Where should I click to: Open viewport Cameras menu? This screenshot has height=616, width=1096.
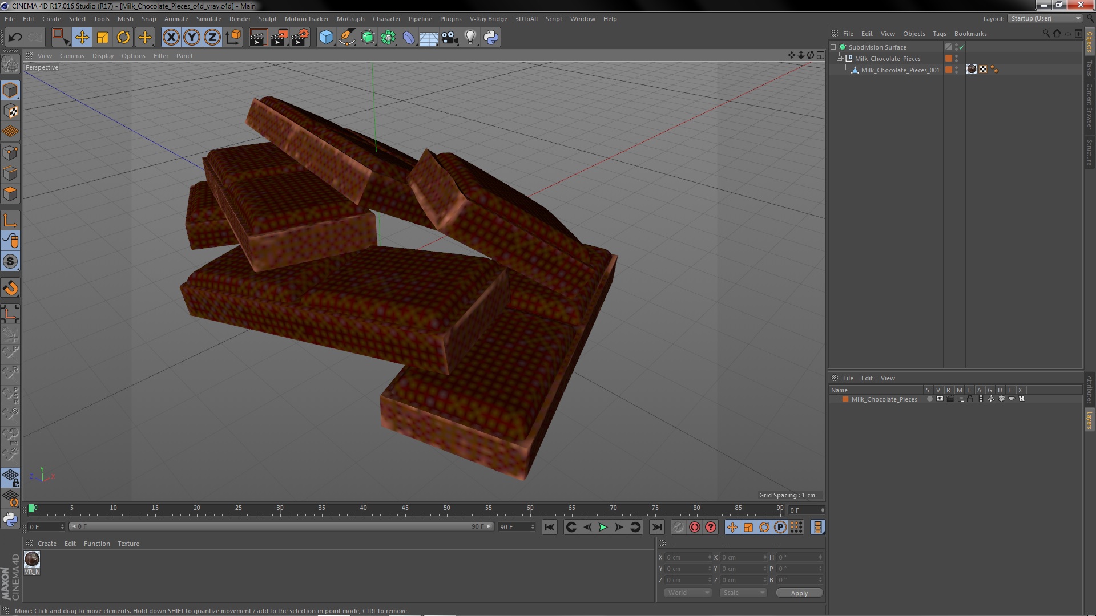[72, 56]
